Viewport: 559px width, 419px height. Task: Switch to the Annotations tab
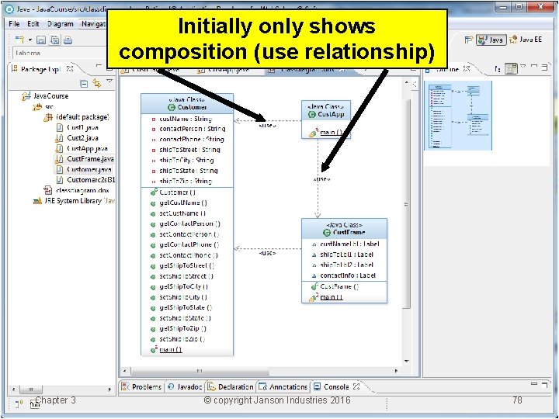point(283,386)
